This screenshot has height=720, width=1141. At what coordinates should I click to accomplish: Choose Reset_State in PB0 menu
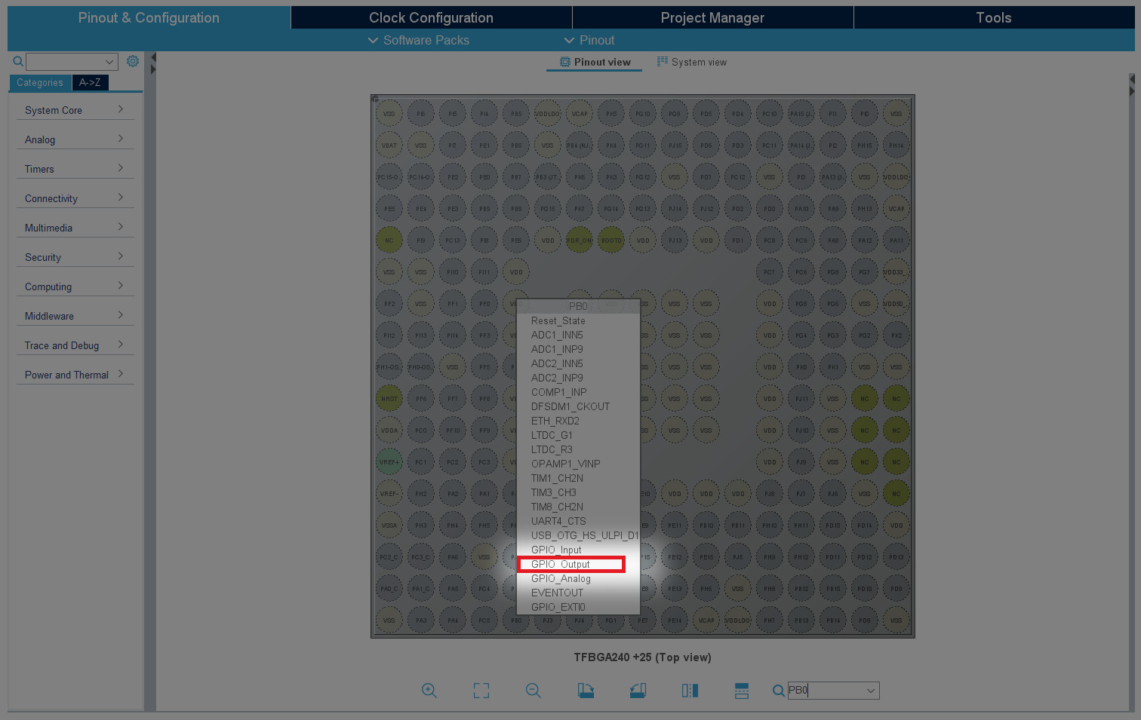578,320
